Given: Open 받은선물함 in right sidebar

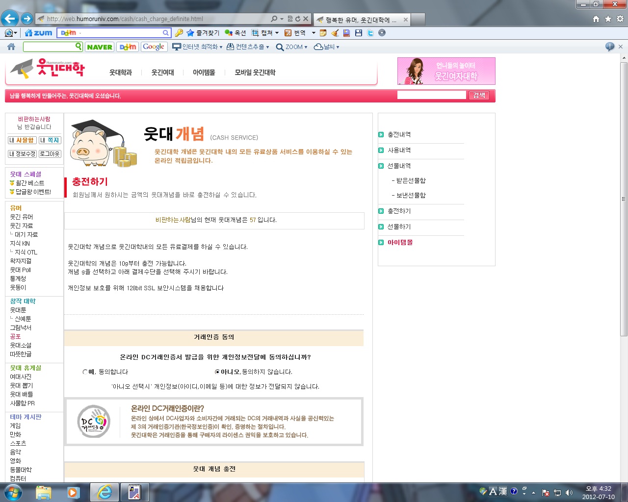Looking at the screenshot, I should pos(411,180).
